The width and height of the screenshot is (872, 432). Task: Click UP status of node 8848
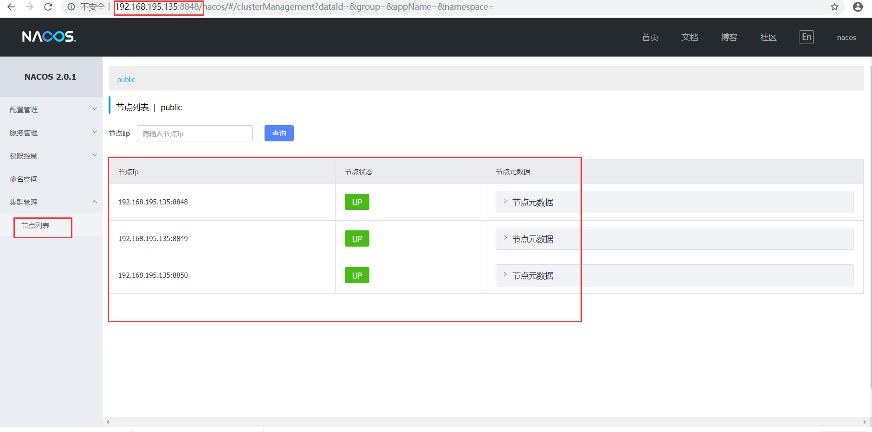click(x=357, y=202)
